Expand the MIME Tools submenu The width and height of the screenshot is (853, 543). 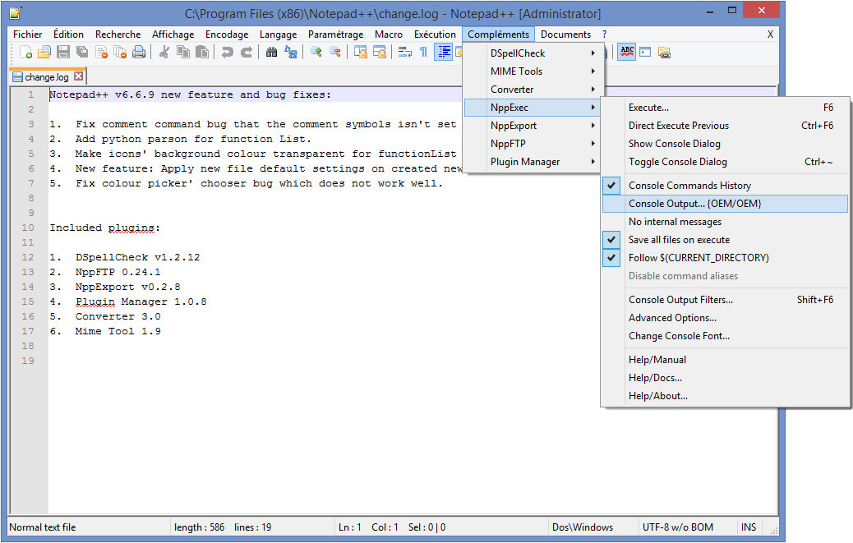[x=532, y=71]
